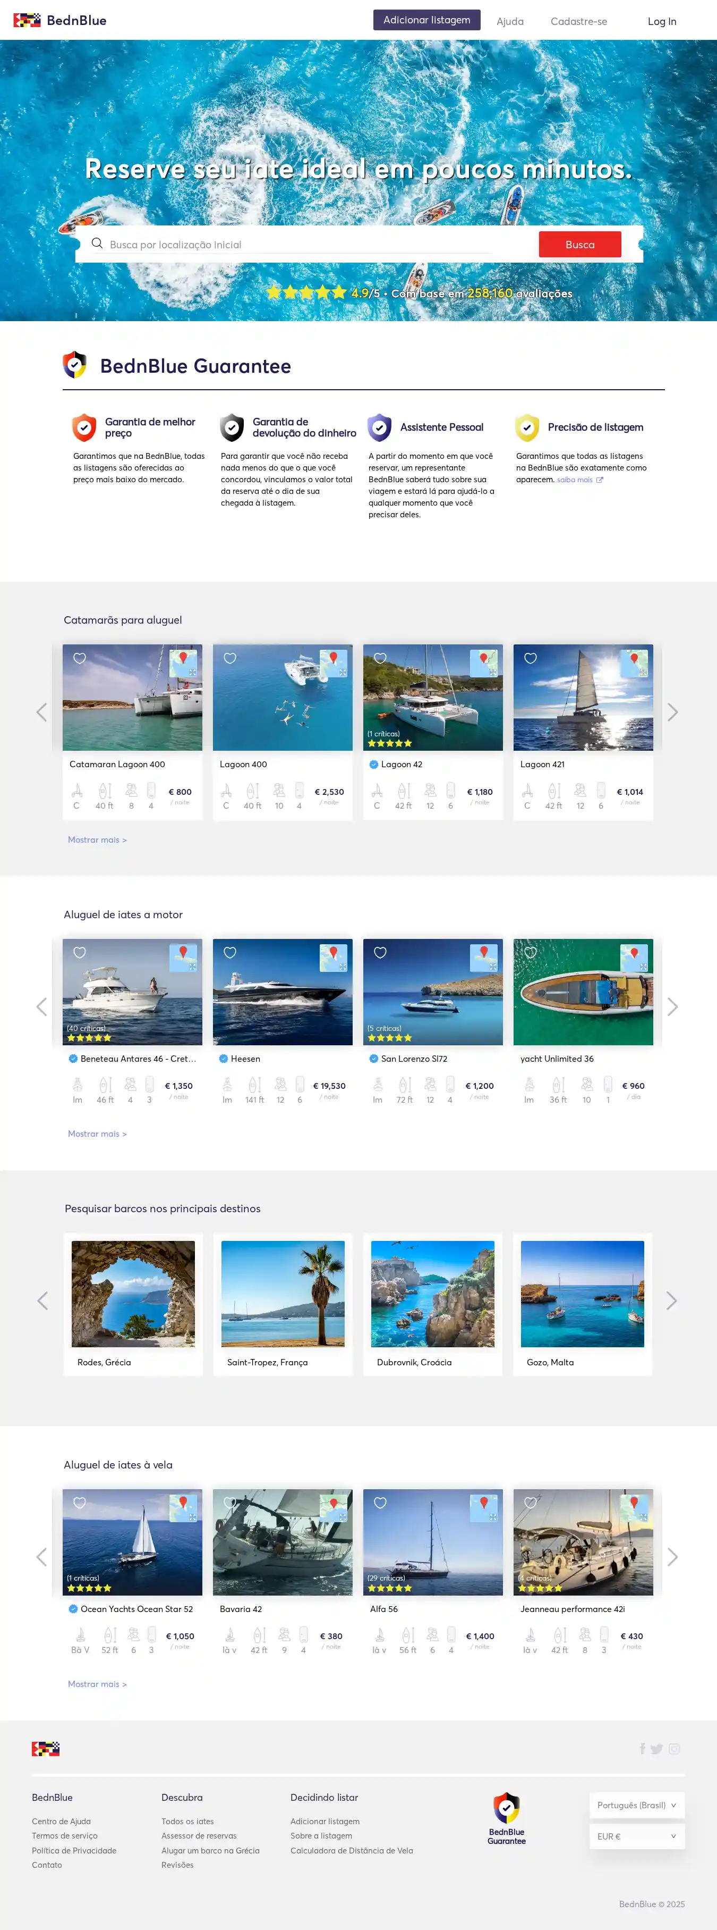Open the Ajuda menu item
Viewport: 717px width, 1930px height.
pos(510,21)
